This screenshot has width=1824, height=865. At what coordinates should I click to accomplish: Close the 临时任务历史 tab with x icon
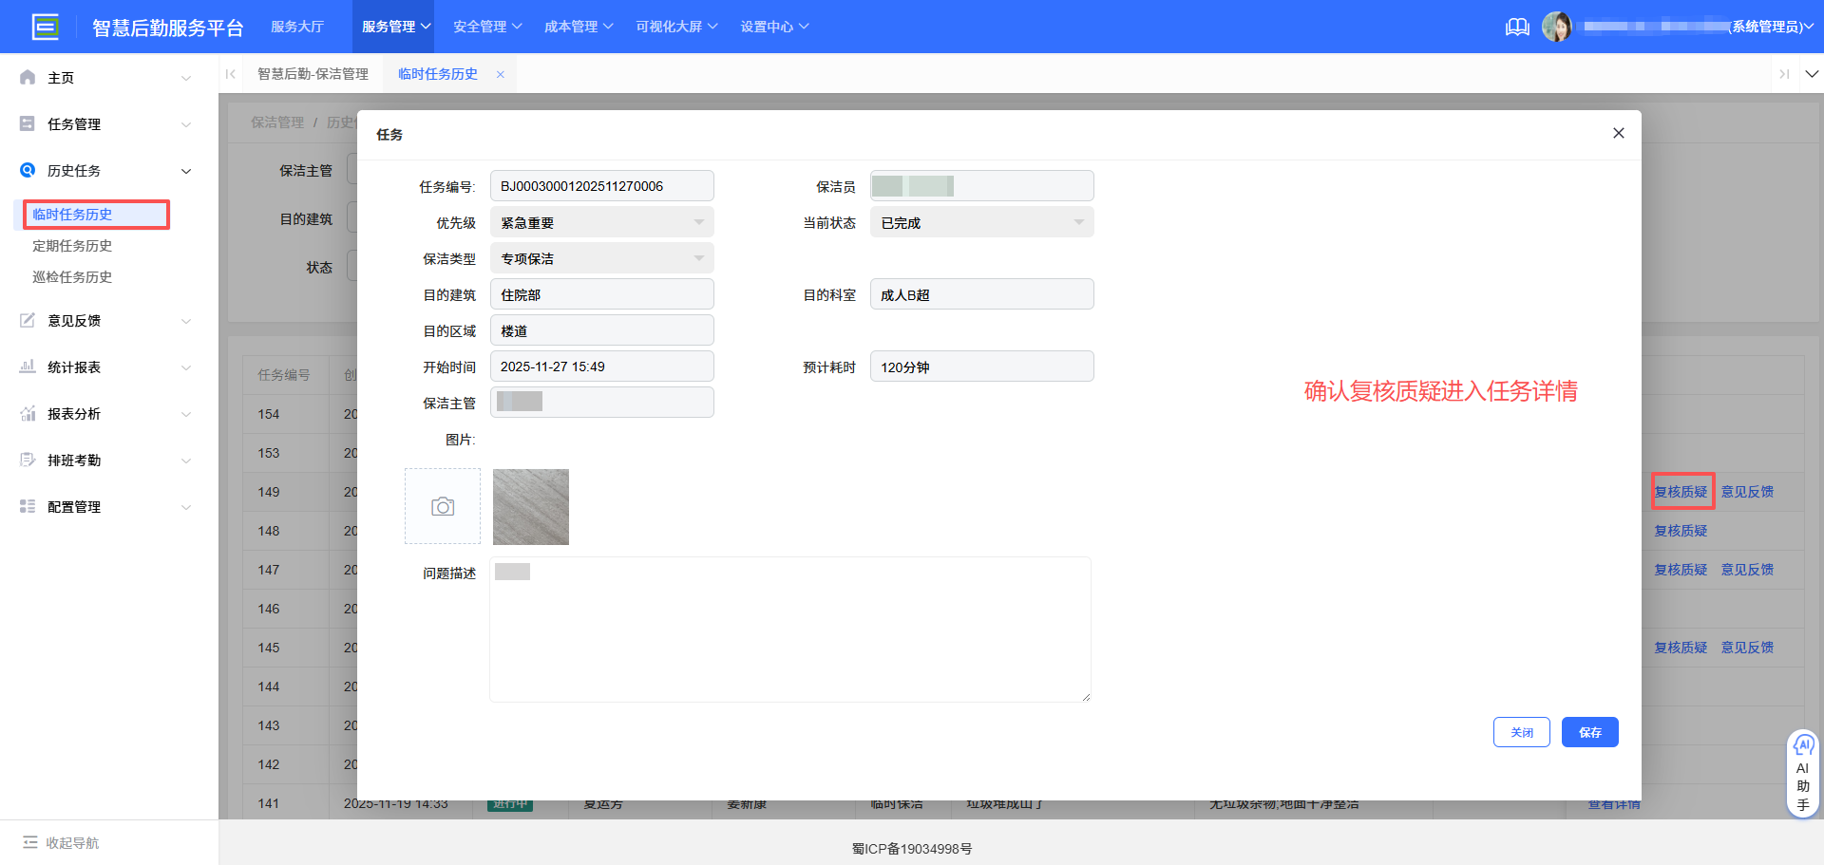[501, 74]
